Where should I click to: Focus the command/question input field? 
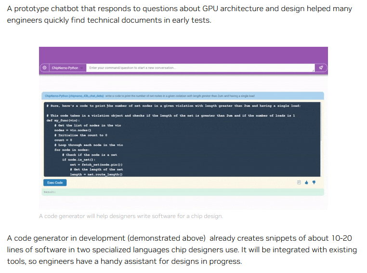point(200,68)
